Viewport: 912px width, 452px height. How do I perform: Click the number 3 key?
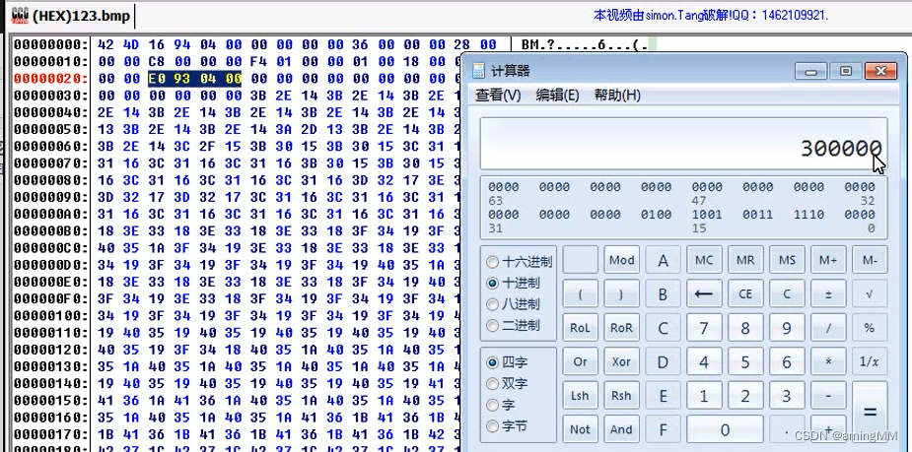point(787,395)
